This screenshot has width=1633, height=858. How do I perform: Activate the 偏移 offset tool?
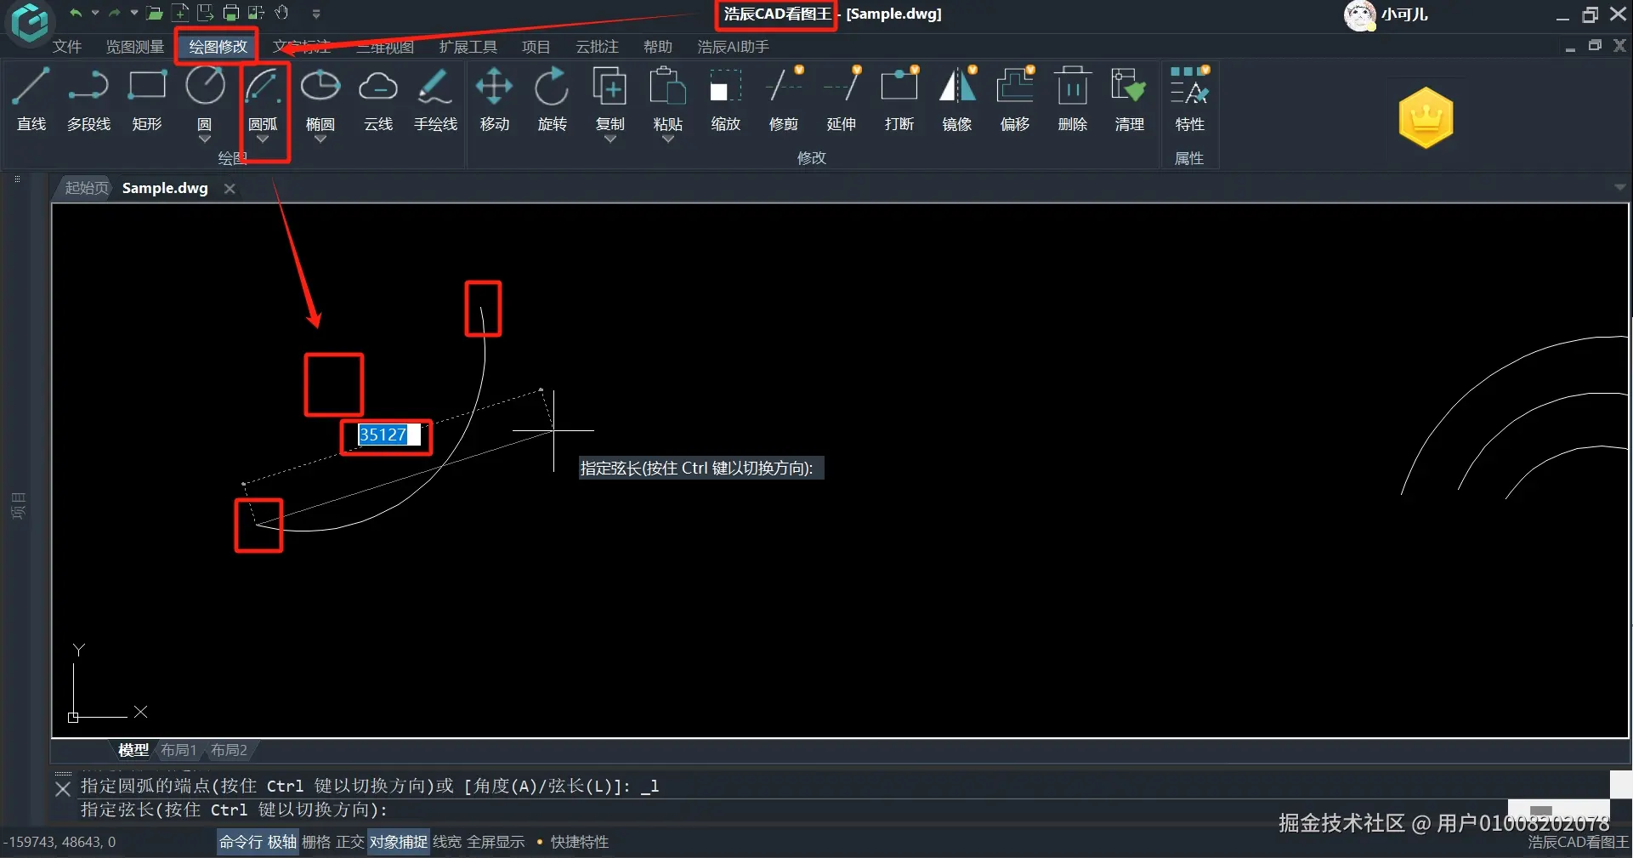pyautogui.click(x=1014, y=99)
